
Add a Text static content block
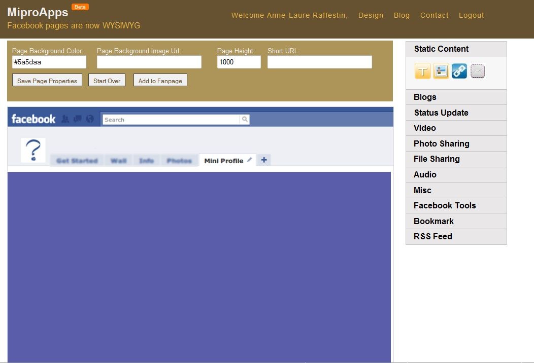tap(423, 71)
